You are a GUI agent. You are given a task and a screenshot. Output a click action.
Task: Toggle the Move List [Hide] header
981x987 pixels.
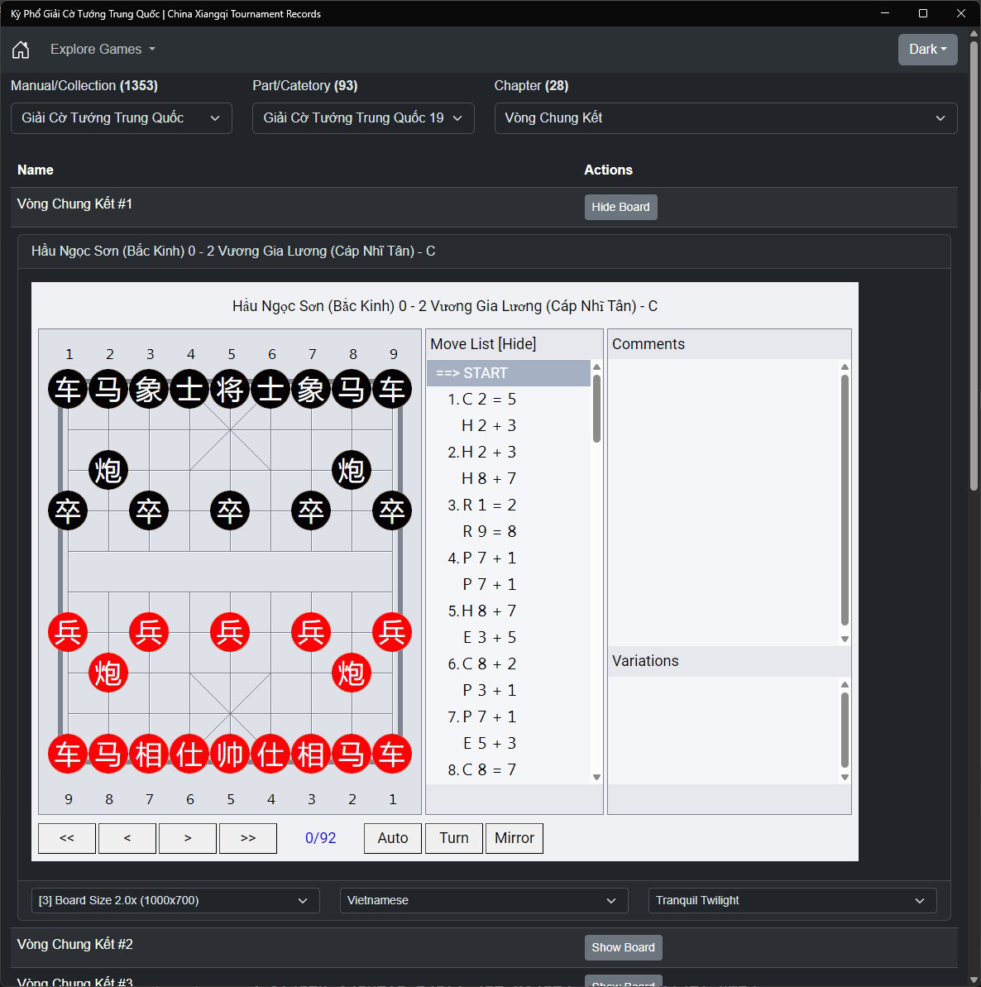(x=483, y=343)
